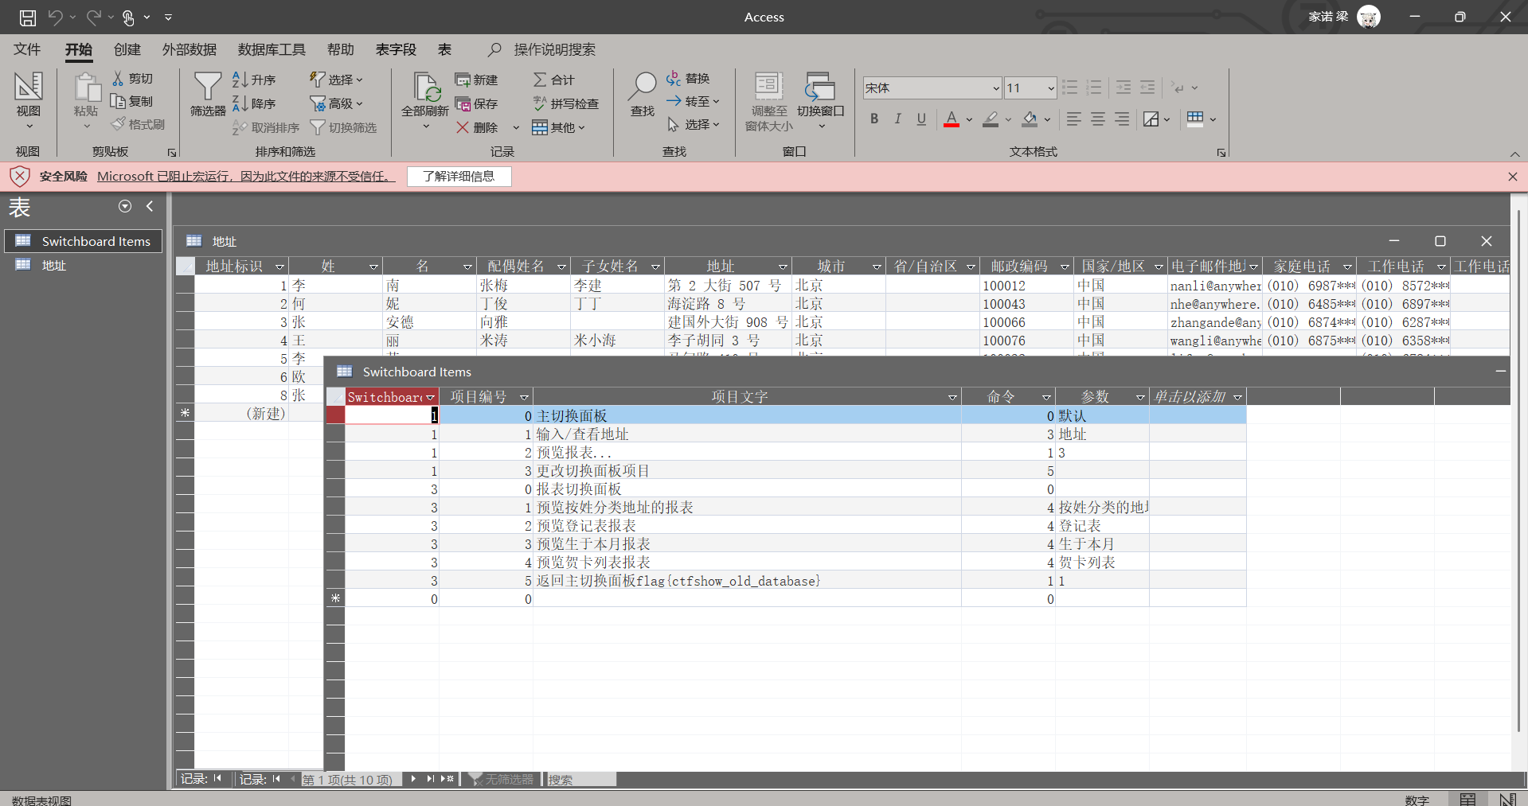Click the New record (新建) icon
Viewport: 1528px width, 806px height.
463,80
